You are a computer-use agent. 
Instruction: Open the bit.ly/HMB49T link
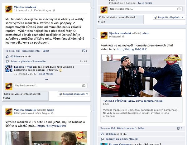(52, 126)
